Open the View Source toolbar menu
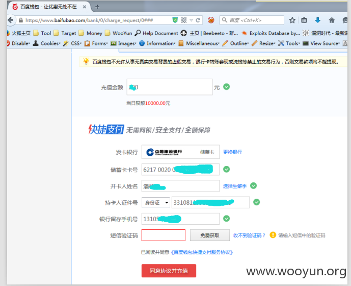Image resolution: width=351 pixels, height=286 pixels. pyautogui.click(x=321, y=43)
